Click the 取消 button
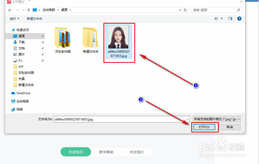The width and height of the screenshot is (259, 164). point(230,127)
